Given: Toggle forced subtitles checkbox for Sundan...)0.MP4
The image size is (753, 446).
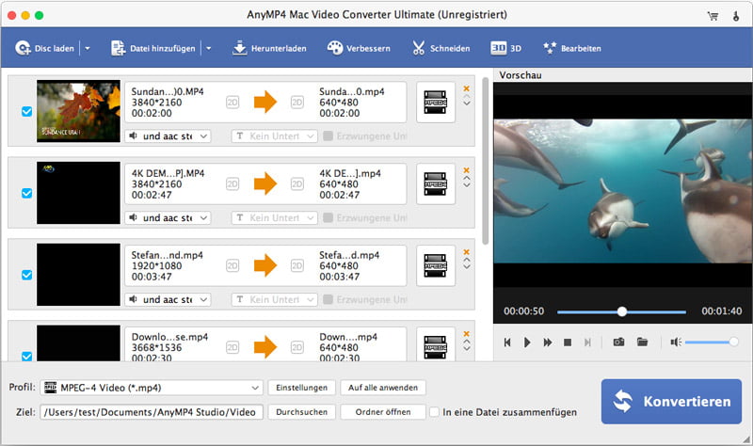Looking at the screenshot, I should click(x=328, y=136).
